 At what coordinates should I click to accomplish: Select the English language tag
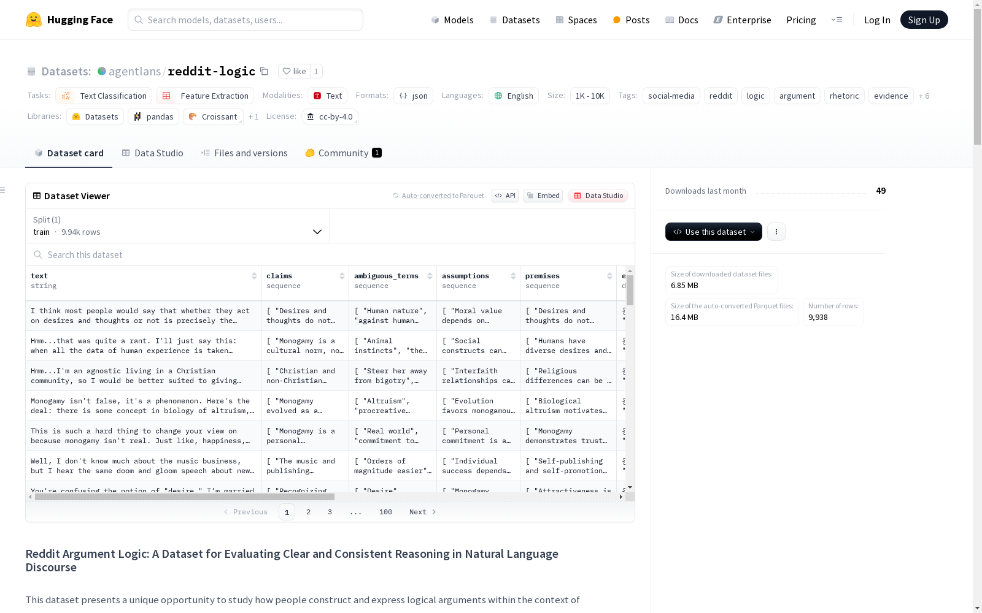514,96
